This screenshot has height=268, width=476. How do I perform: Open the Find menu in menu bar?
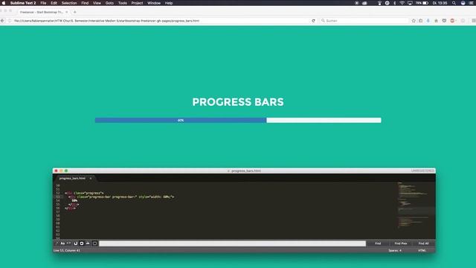click(85, 3)
